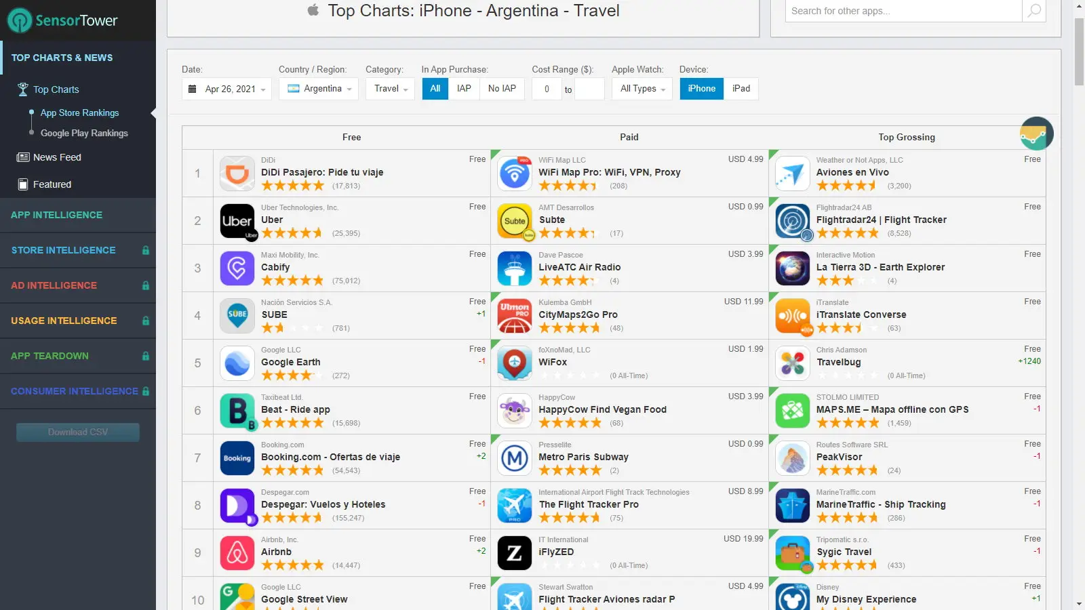Select the IAP purchase filter

(464, 89)
